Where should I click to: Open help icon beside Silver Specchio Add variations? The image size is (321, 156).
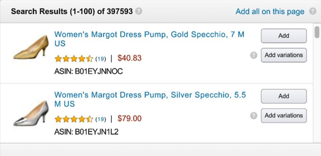click(254, 115)
